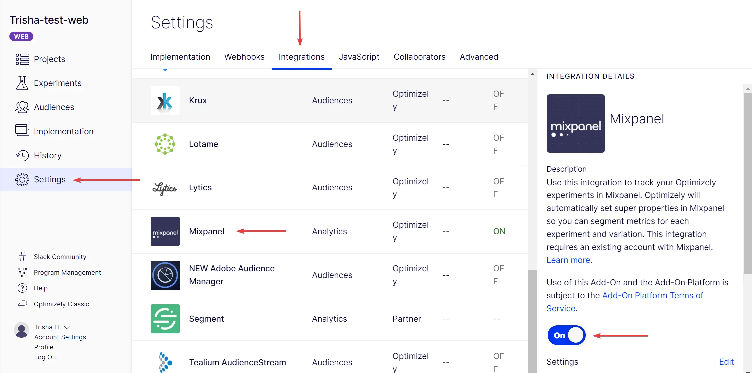
Task: Select the Segment integration name
Action: pyautogui.click(x=206, y=319)
